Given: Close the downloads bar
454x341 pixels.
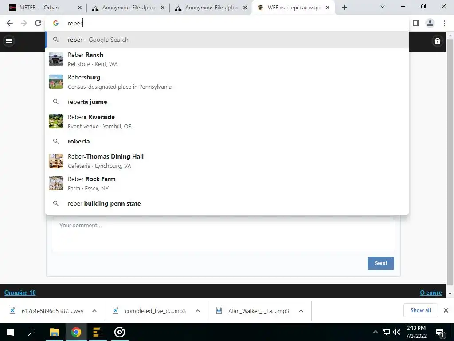Looking at the screenshot, I should [446, 310].
